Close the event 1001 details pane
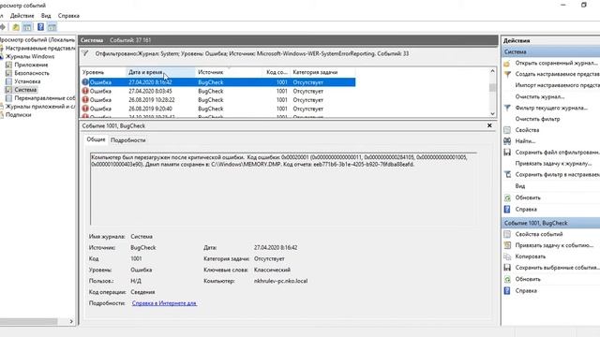The height and width of the screenshot is (337, 600). click(489, 125)
